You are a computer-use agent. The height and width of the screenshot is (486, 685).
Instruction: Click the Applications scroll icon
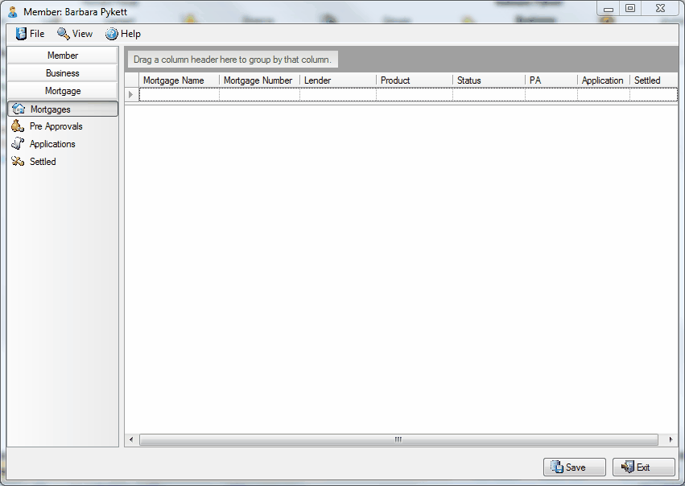18,143
